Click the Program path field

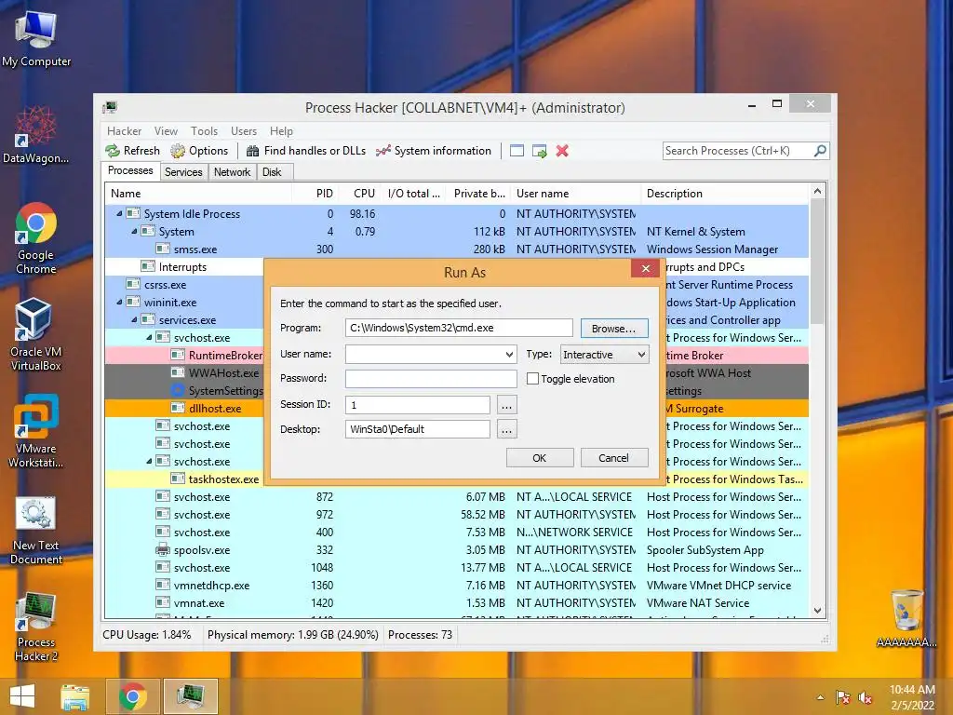[x=459, y=328]
